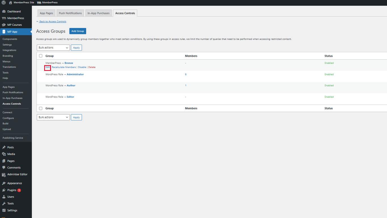Click Recalculate Members for Bronze group

(x=64, y=67)
